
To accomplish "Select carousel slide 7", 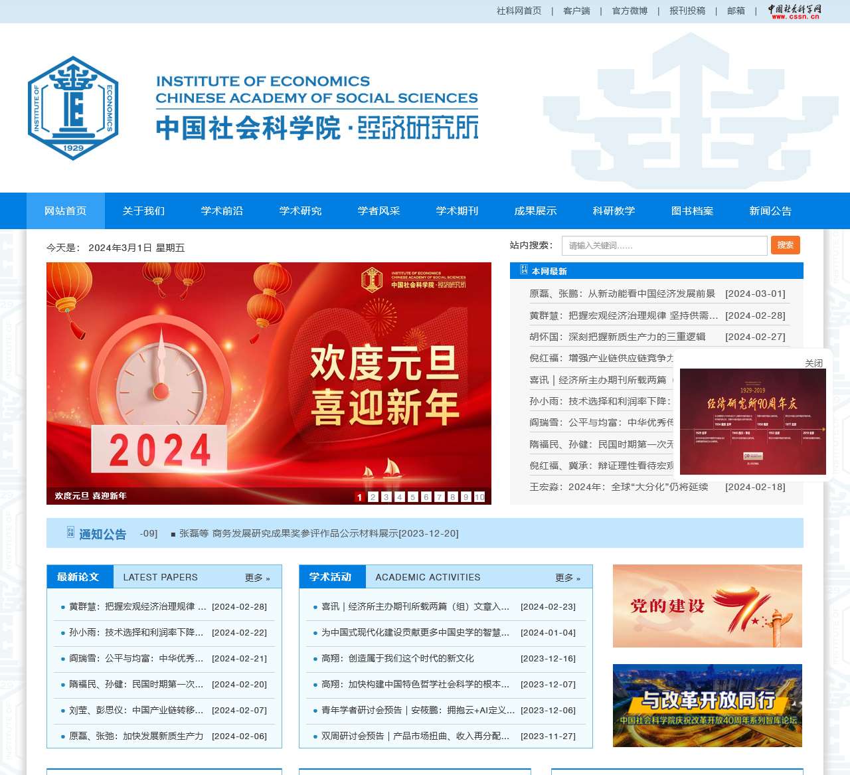I will point(439,497).
